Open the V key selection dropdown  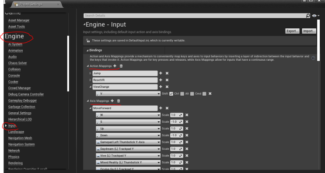coord(128,93)
